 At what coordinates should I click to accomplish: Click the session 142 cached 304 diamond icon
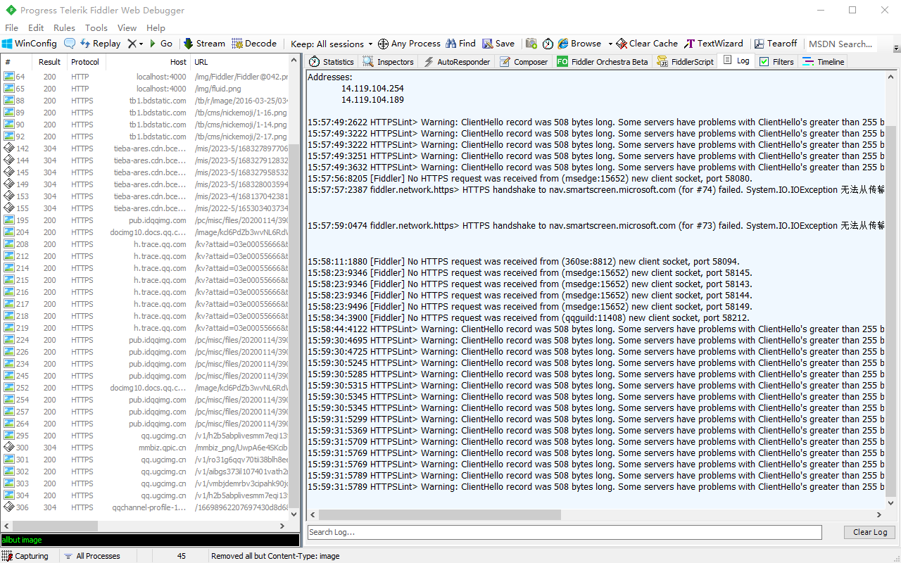click(9, 148)
